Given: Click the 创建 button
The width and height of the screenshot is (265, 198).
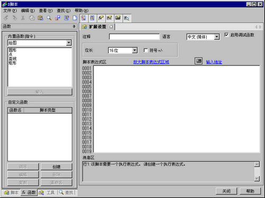Looking at the screenshot, I should pyautogui.click(x=57, y=167).
